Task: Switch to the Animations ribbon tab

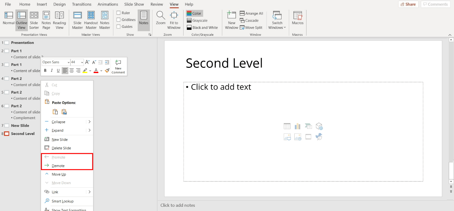Action: click(x=108, y=4)
